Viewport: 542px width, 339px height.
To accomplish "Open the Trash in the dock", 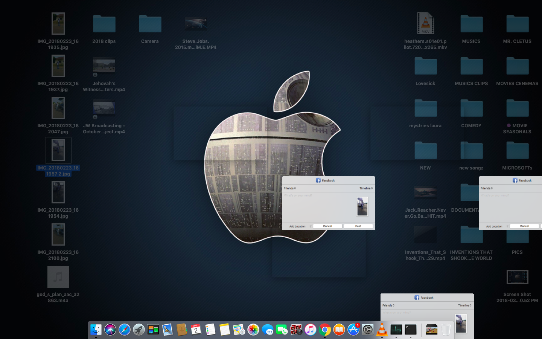I will [446, 330].
